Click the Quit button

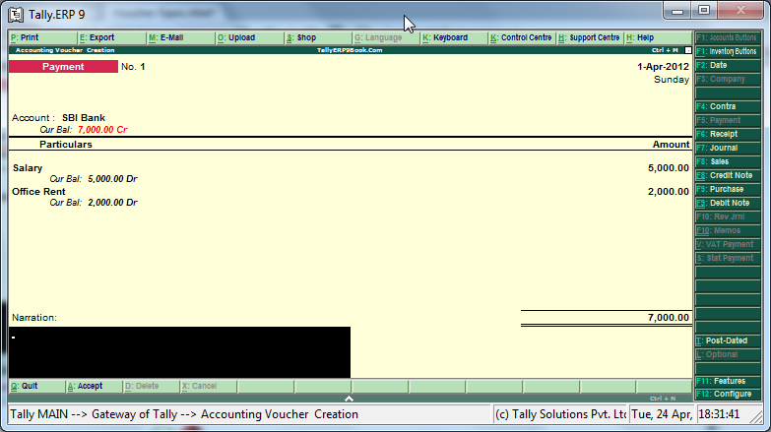click(36, 387)
